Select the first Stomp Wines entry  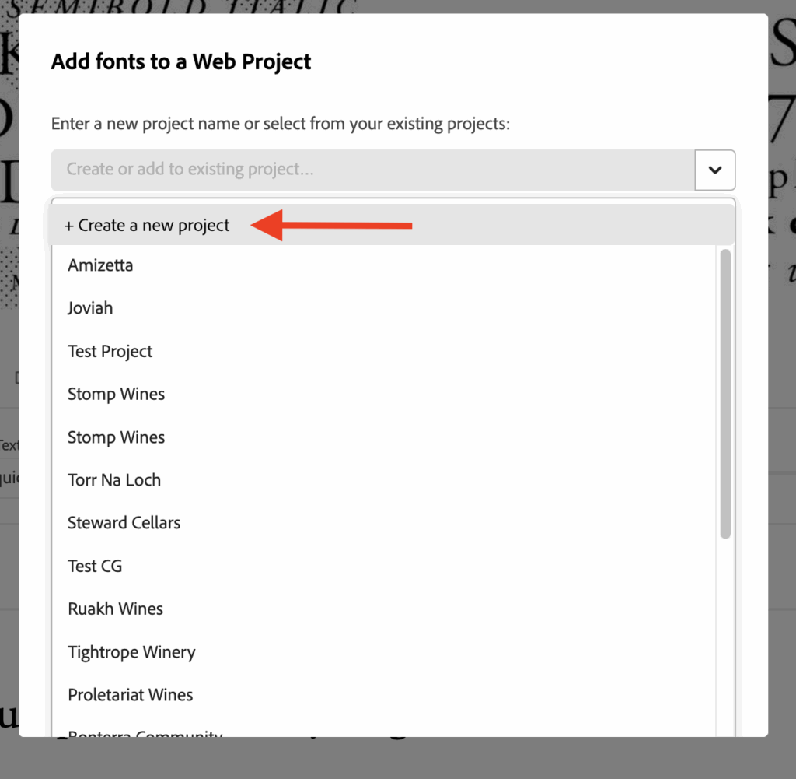pos(116,394)
